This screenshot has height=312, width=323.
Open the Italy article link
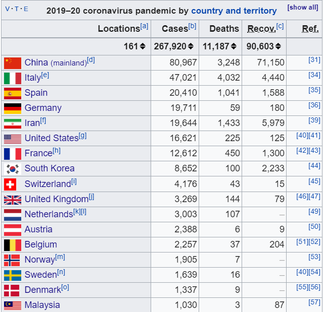[x=33, y=78]
